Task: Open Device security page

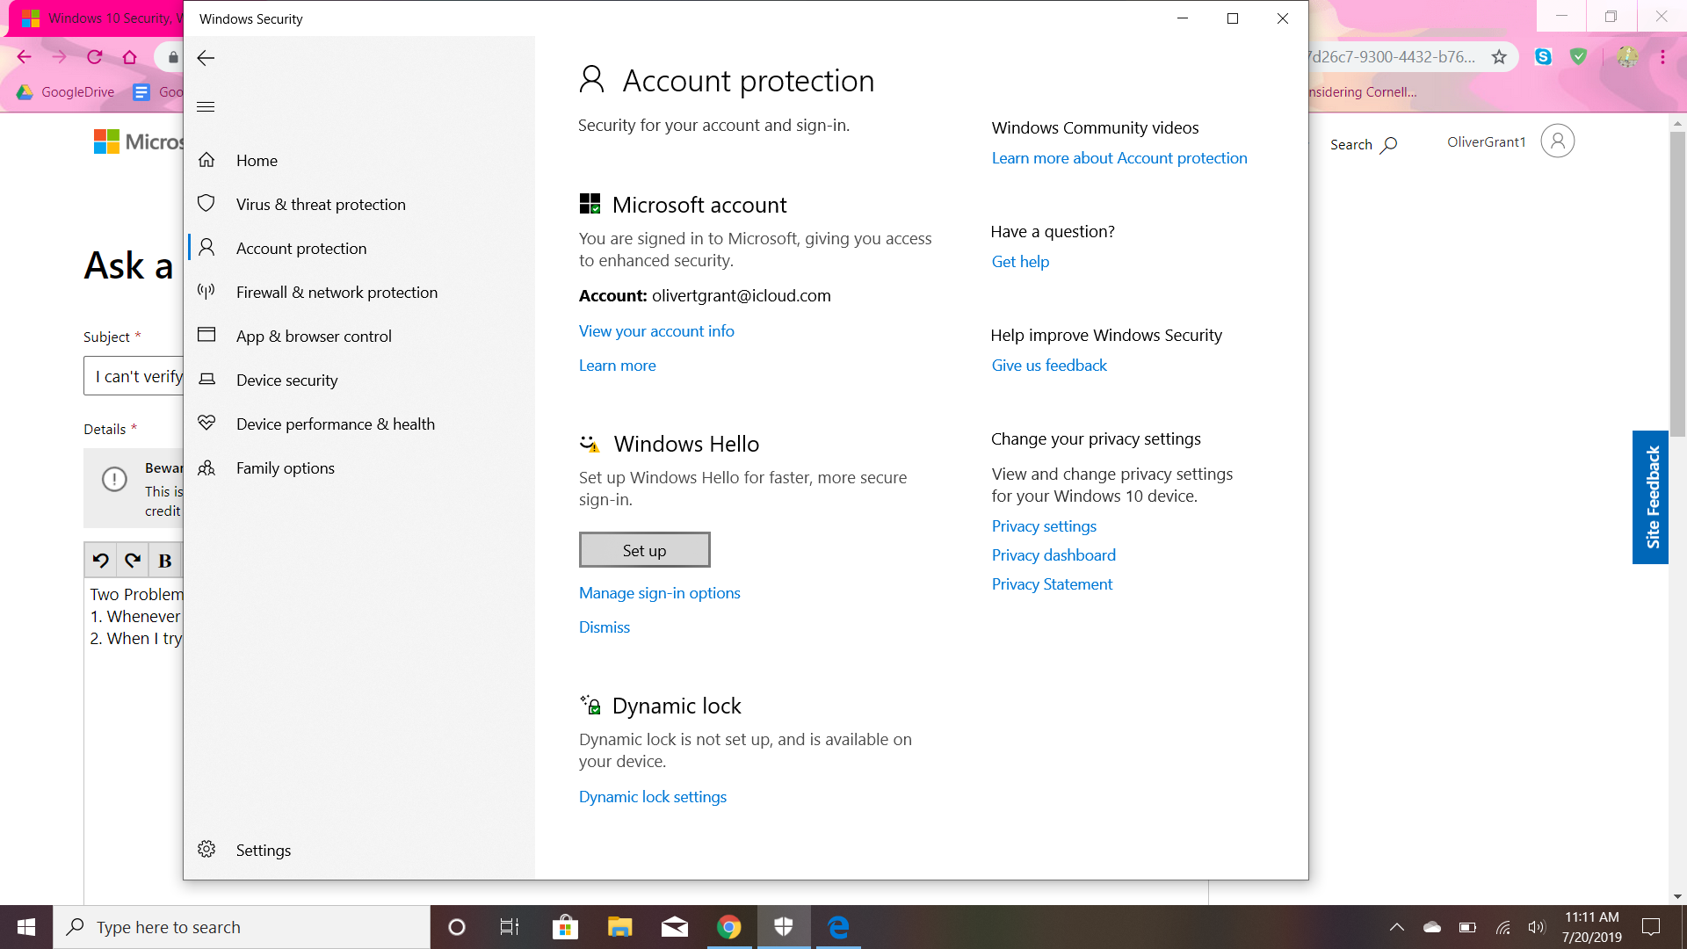Action: (x=286, y=380)
